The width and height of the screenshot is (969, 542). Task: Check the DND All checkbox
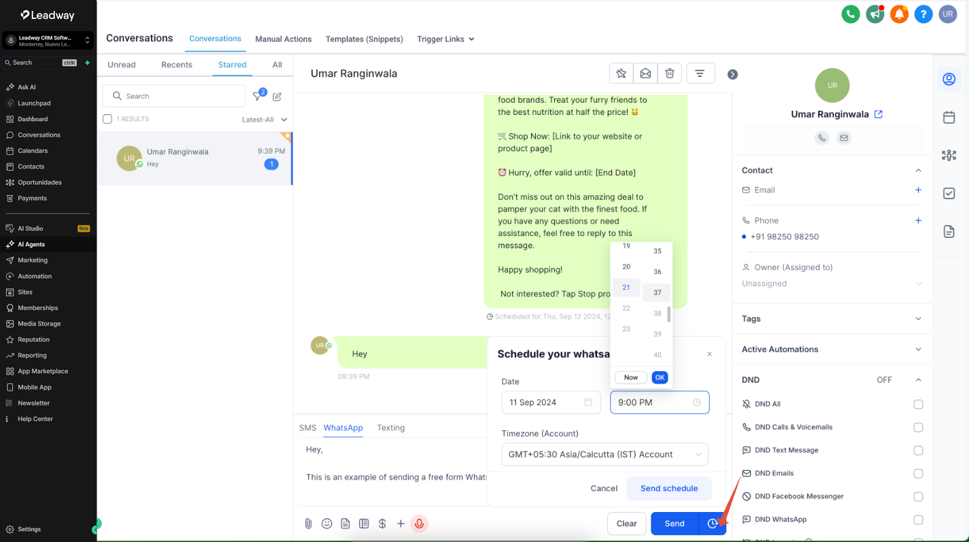click(918, 404)
